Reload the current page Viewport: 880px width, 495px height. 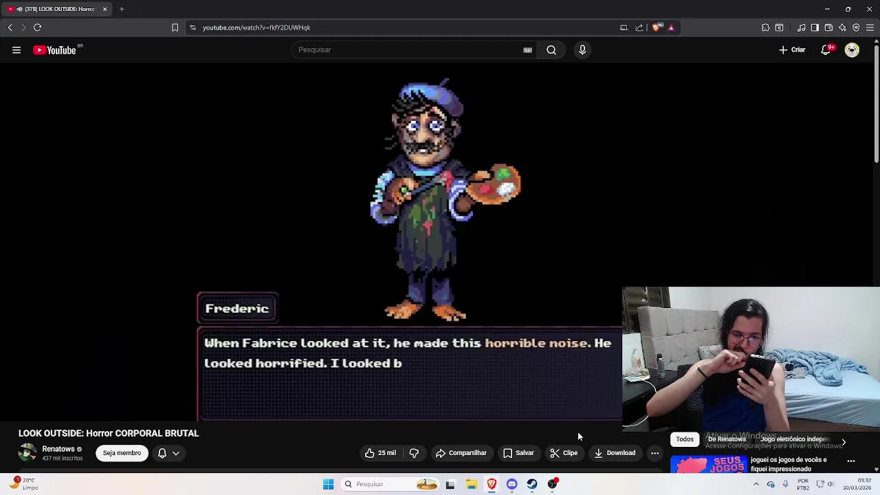tap(37, 27)
